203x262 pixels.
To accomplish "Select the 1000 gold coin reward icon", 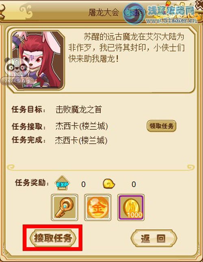I will coord(131,207).
